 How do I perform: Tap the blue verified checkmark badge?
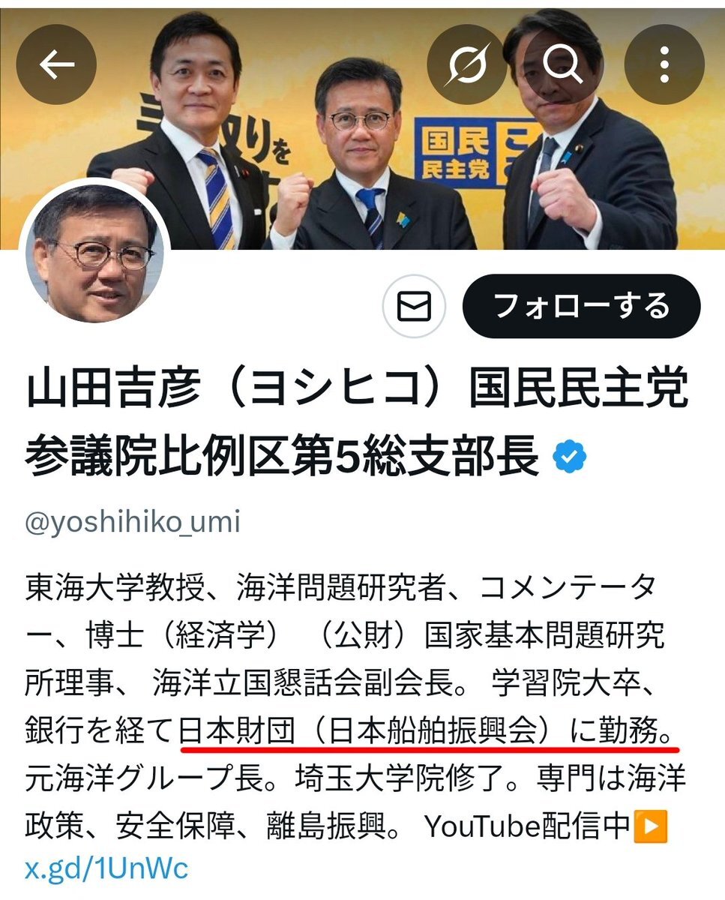coord(570,456)
